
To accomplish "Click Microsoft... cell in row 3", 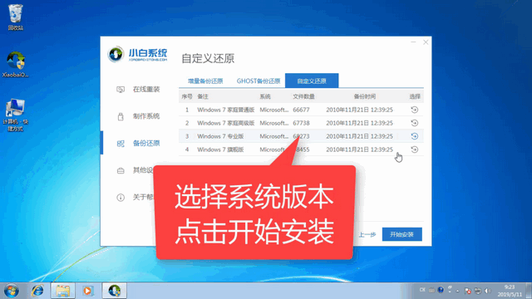I will [274, 136].
